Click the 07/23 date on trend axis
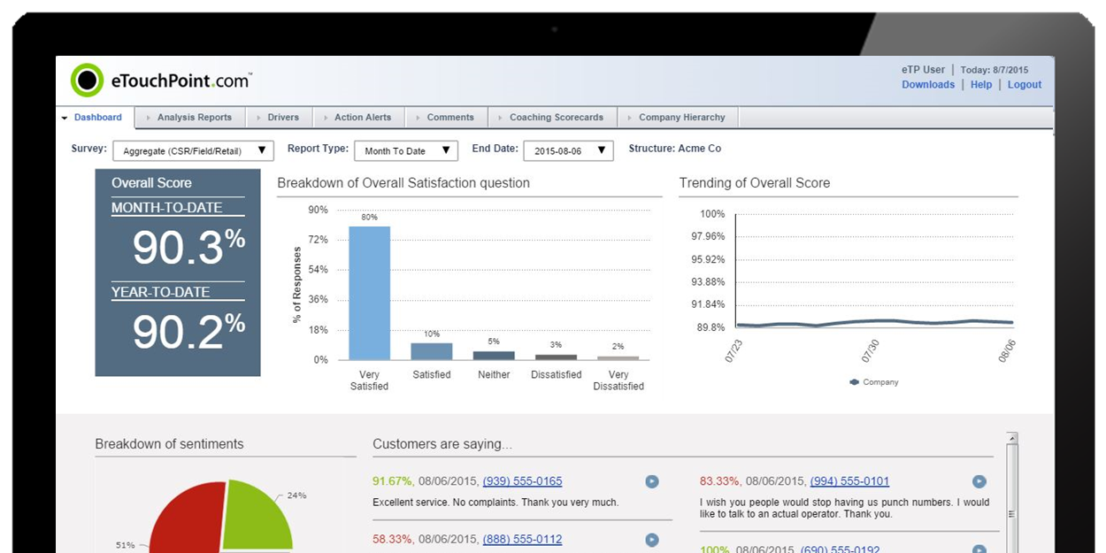Screen dimensions: 1106x553 [x=733, y=351]
